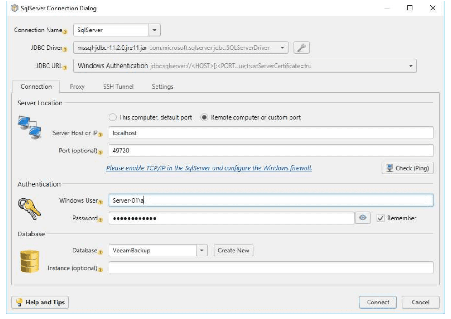Image resolution: width=451 pixels, height=319 pixels.
Task: Switch to the Proxy tab
Action: pos(77,86)
